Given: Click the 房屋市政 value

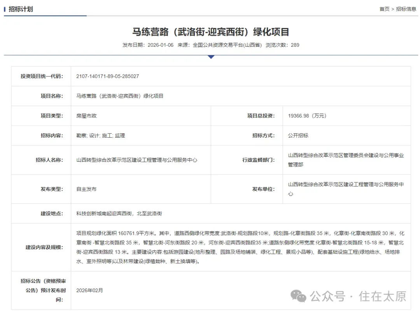Looking at the screenshot, I should pos(86,116).
